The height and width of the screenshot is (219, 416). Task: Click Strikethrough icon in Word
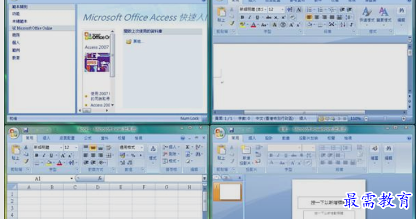(268, 17)
